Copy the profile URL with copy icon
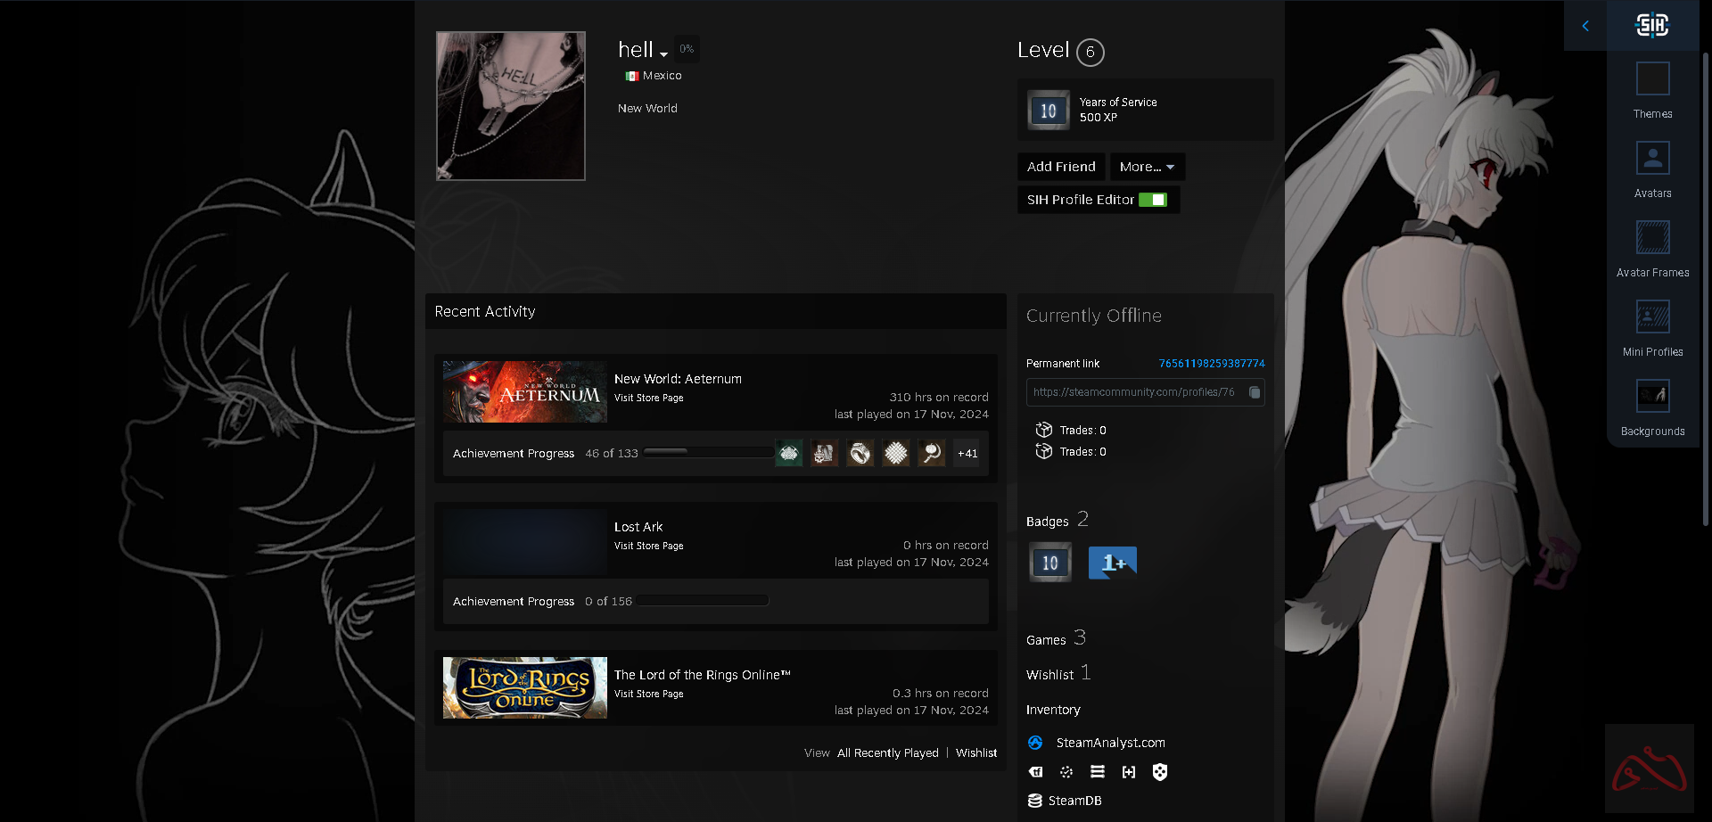The height and width of the screenshot is (822, 1712). click(1254, 392)
